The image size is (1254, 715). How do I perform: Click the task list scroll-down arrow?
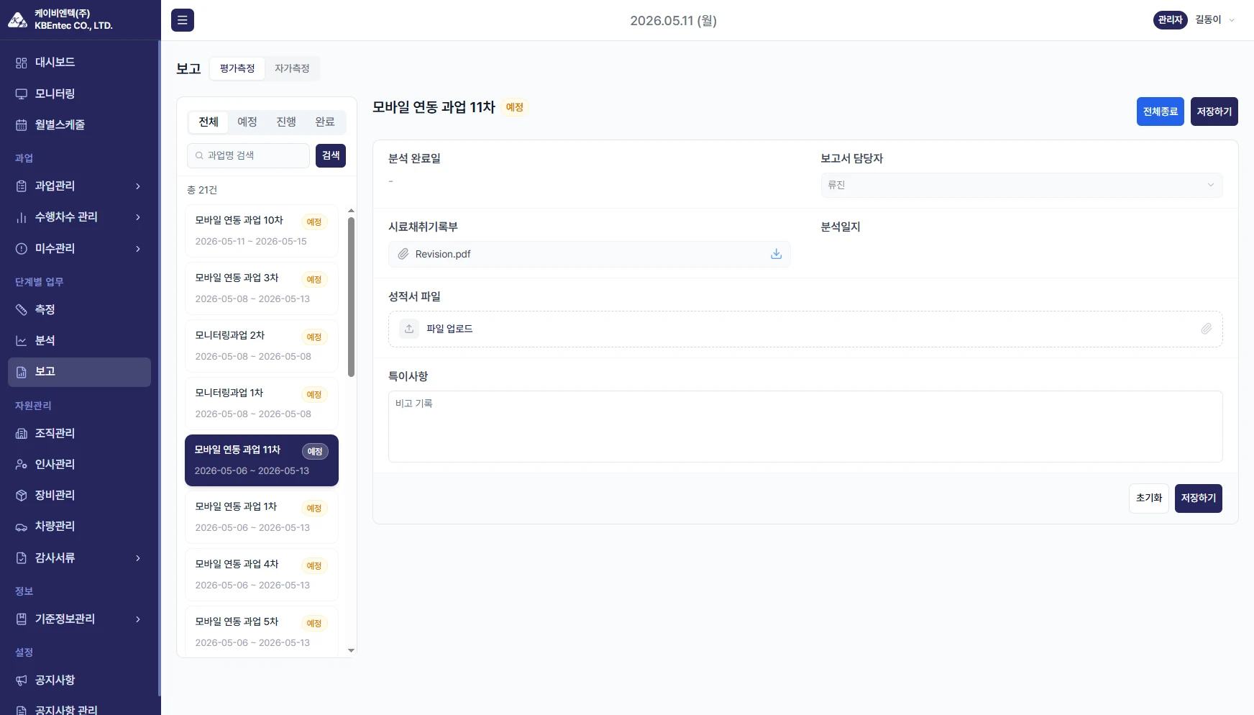click(x=351, y=651)
